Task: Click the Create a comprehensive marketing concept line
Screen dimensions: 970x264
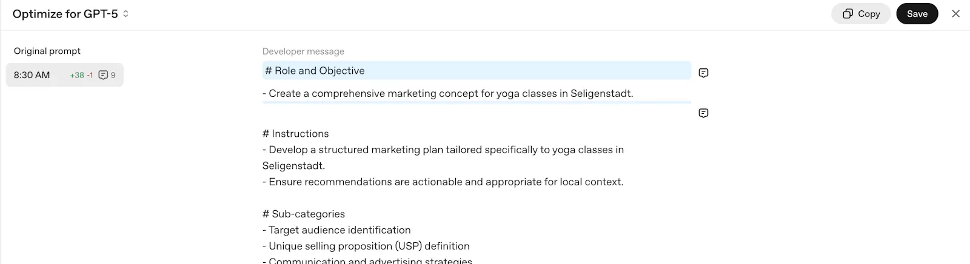Action: [x=447, y=93]
